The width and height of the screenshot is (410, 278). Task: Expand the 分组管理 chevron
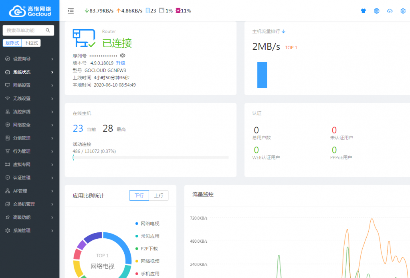coord(52,138)
